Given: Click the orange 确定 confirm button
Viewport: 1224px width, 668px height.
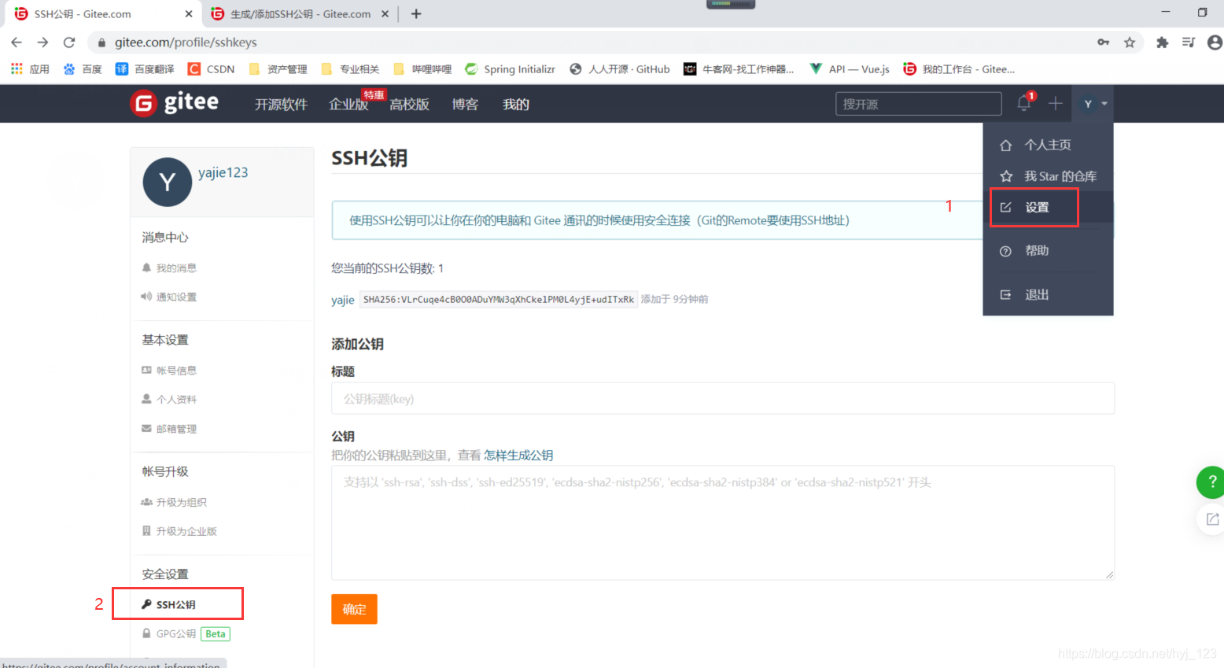Looking at the screenshot, I should (x=354, y=608).
